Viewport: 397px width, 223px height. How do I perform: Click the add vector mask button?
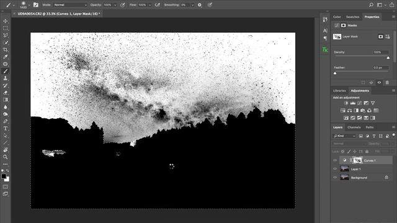coord(388,37)
